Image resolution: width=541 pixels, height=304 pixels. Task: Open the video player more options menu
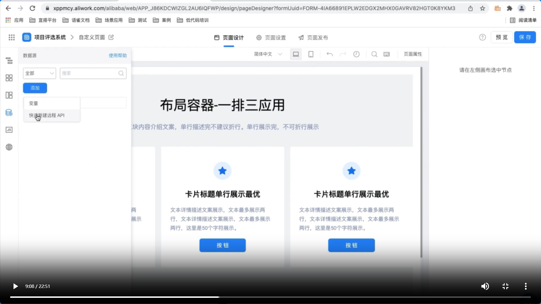tap(526, 286)
